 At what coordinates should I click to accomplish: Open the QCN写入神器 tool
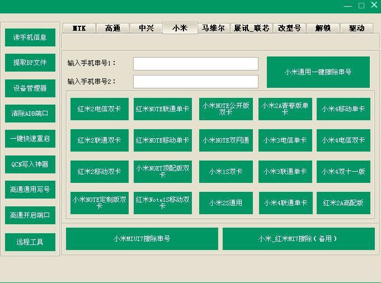[x=30, y=164]
